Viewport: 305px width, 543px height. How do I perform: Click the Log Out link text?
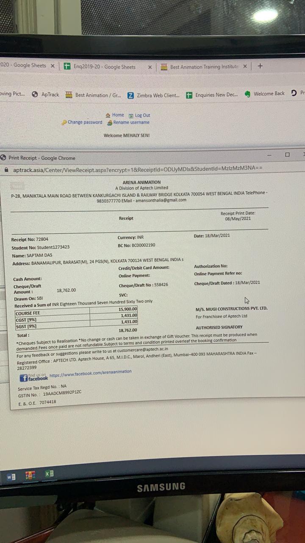pyautogui.click(x=143, y=115)
